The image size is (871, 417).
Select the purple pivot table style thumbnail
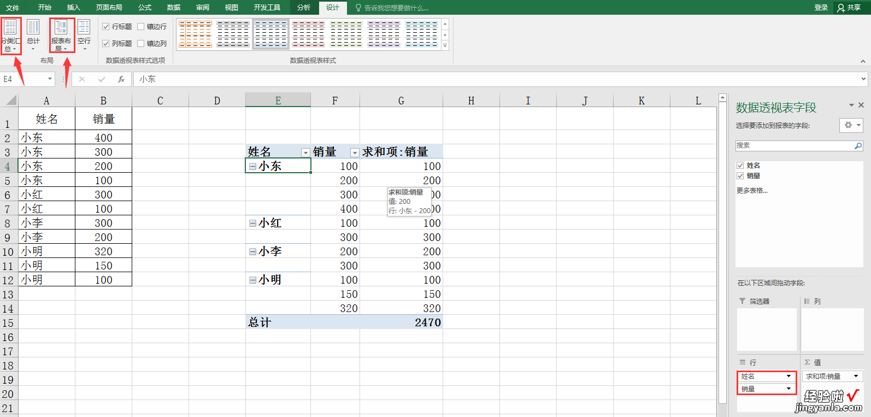[x=384, y=34]
